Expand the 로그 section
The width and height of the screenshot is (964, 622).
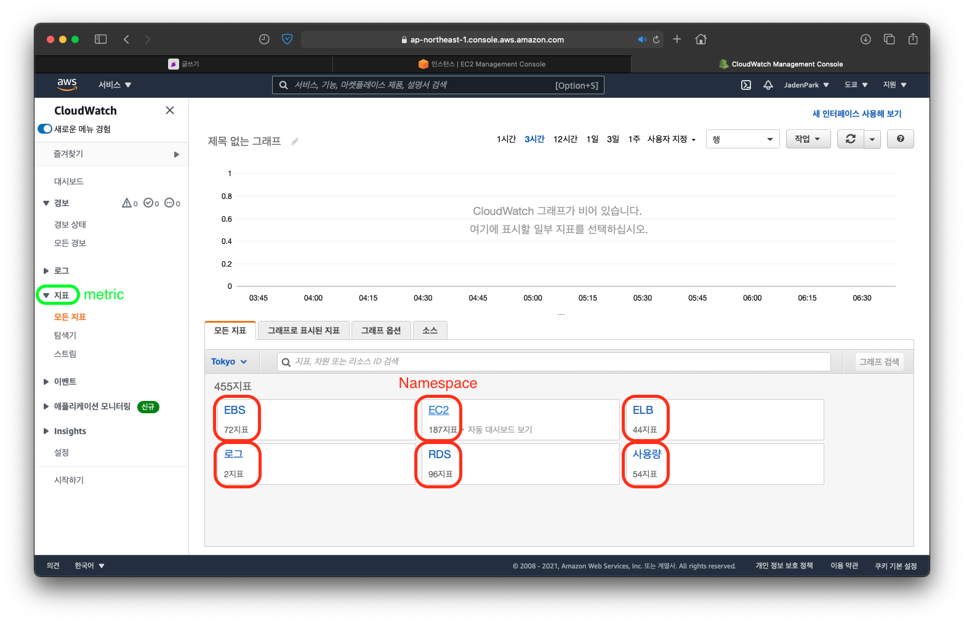(x=46, y=271)
